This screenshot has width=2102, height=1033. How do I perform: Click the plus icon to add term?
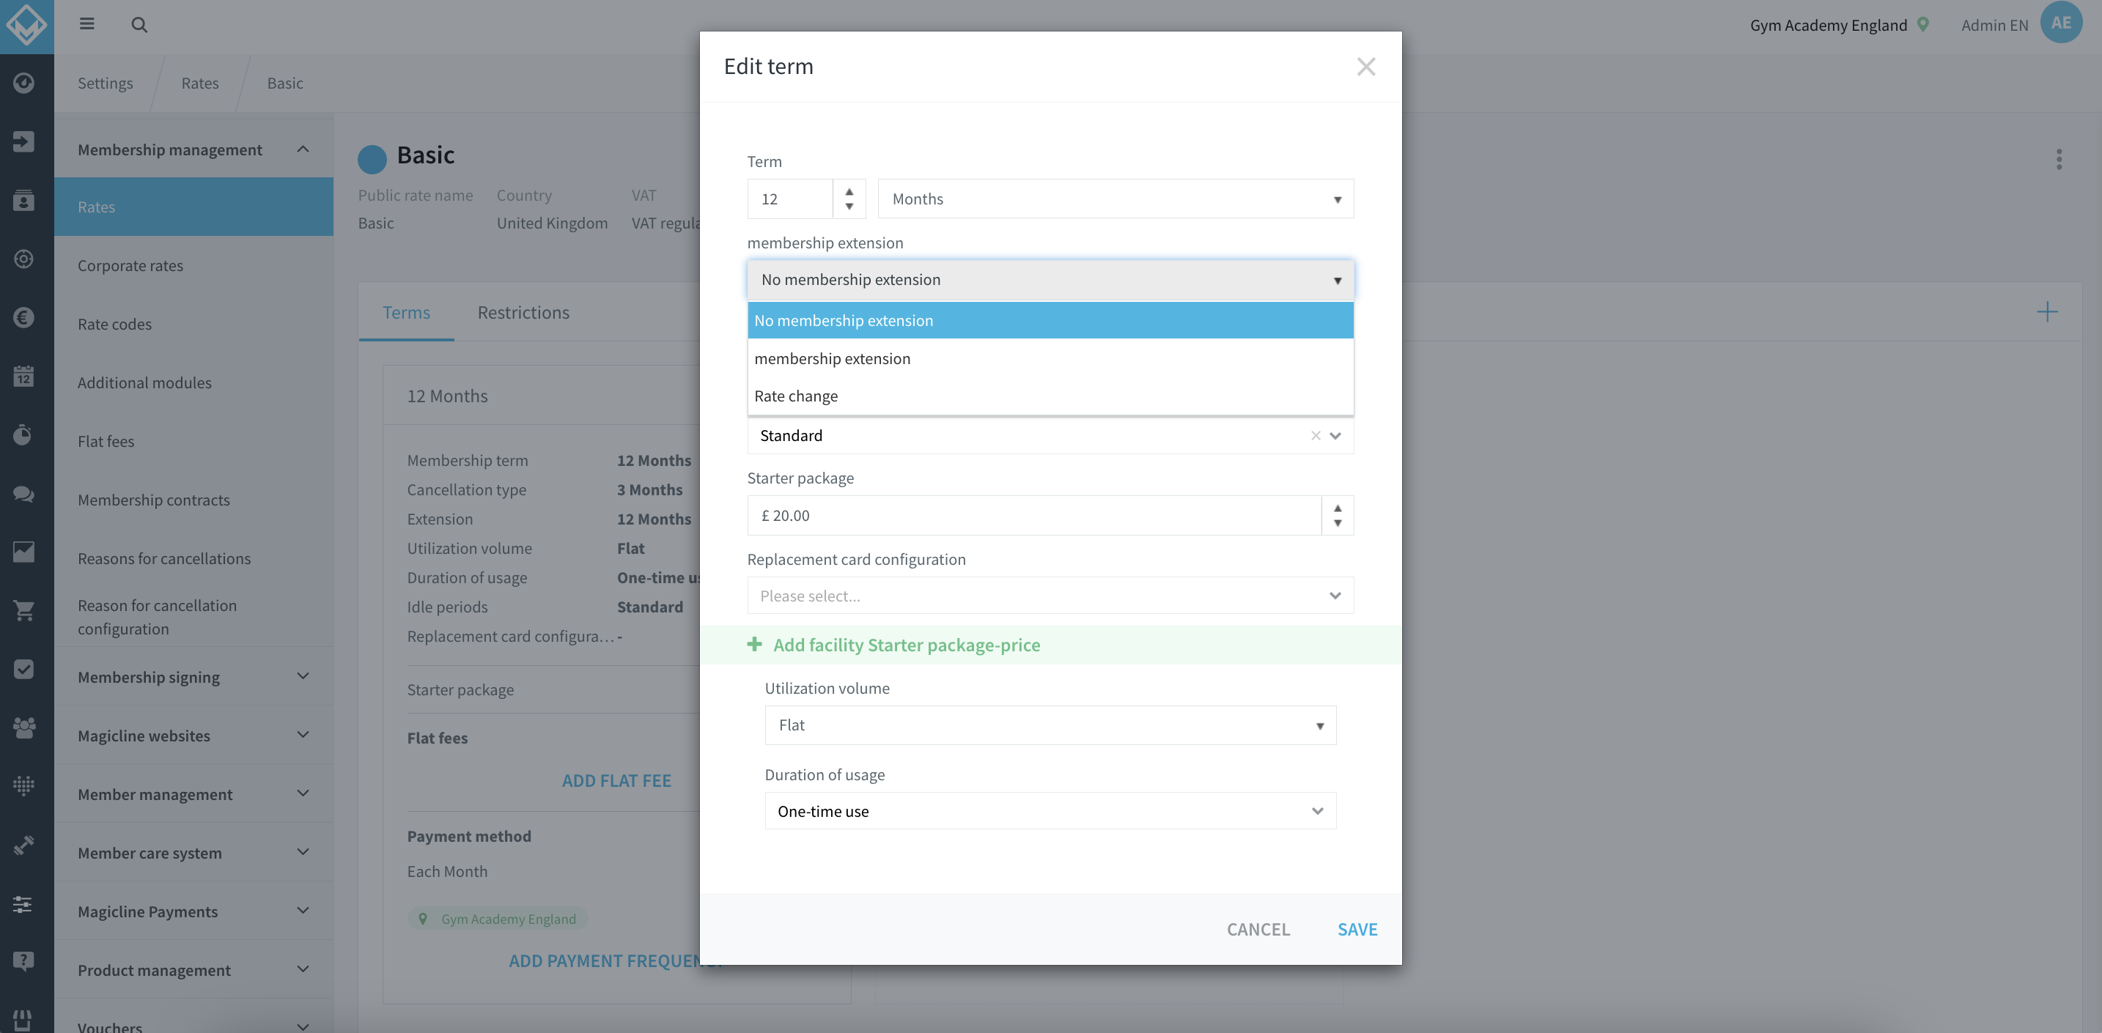coord(2046,311)
